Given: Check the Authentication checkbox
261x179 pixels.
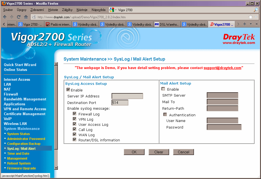Looking at the screenshot, I should [x=165, y=114].
